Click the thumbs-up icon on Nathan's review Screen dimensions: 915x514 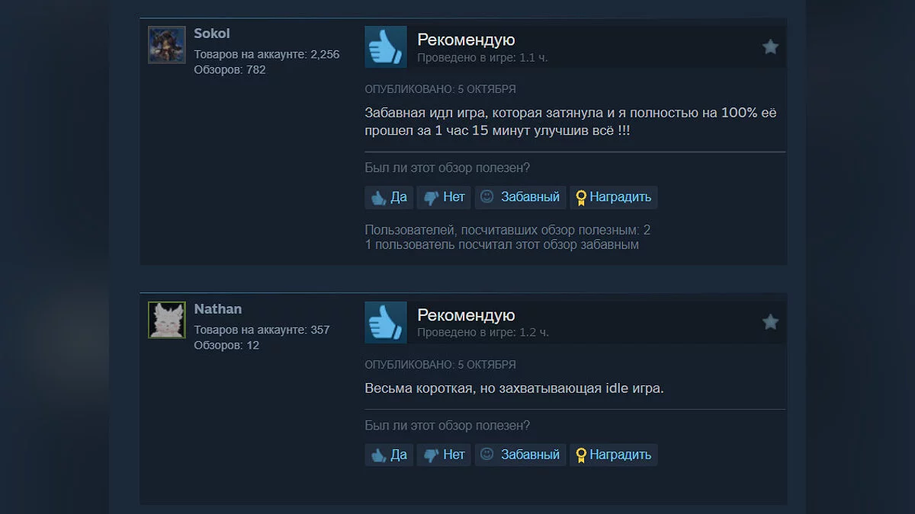(x=386, y=322)
